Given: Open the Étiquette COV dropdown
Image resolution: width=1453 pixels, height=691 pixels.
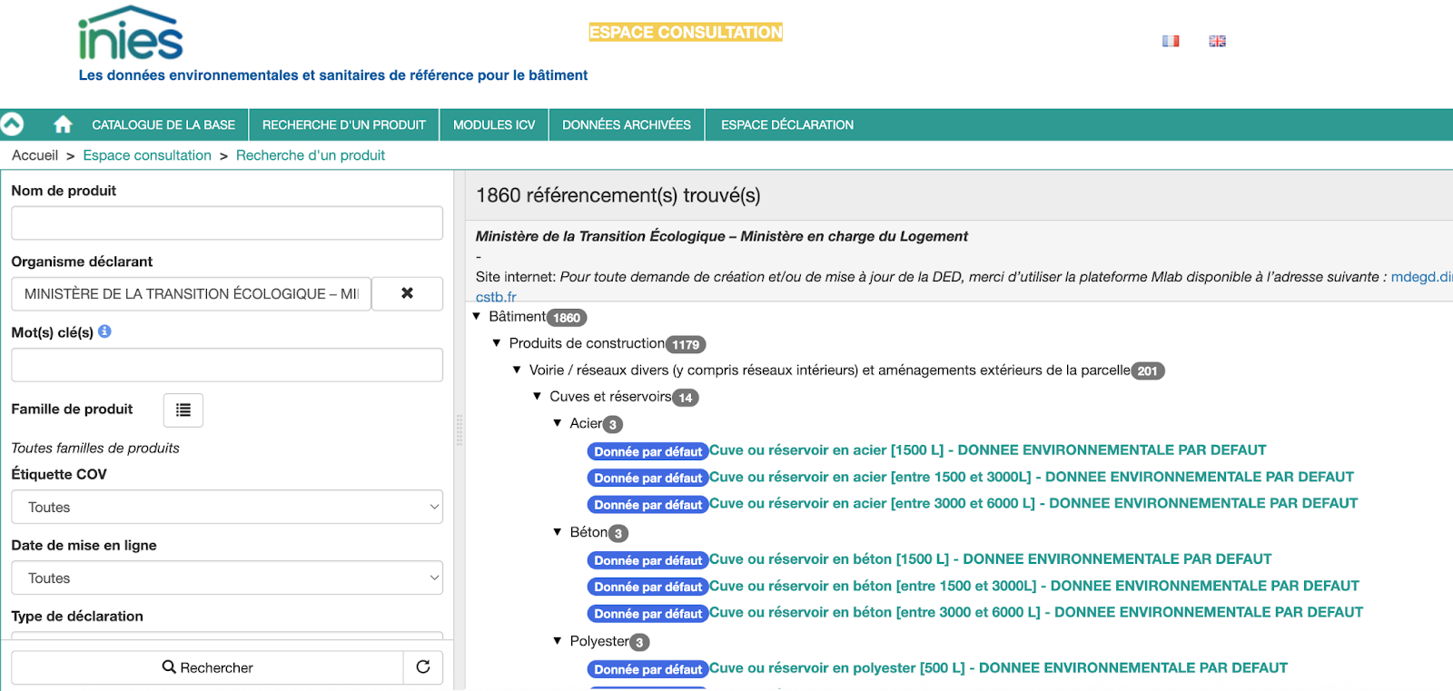Looking at the screenshot, I should pos(227,507).
